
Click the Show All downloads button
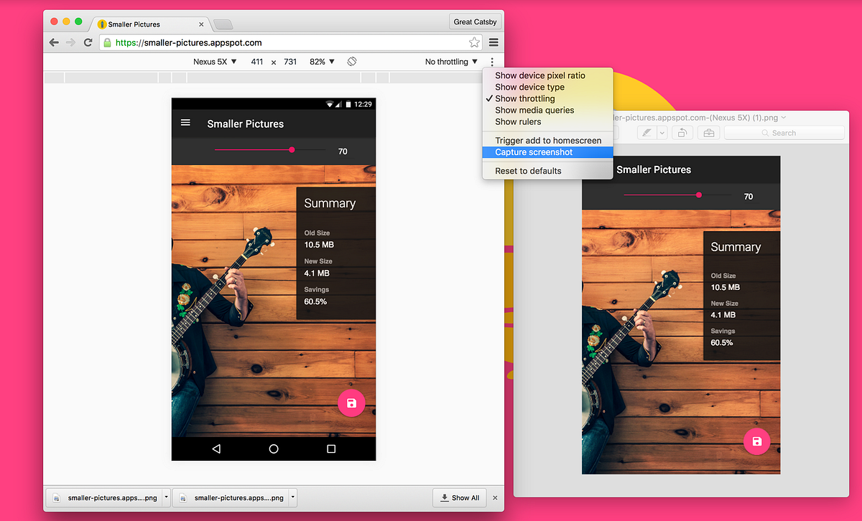coord(460,497)
